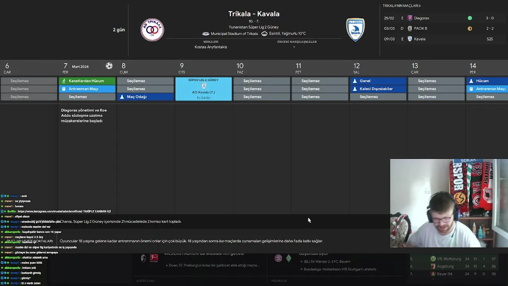The image size is (508, 286).
Task: Click the green win indicator for Diagoras
Action: click(x=470, y=18)
